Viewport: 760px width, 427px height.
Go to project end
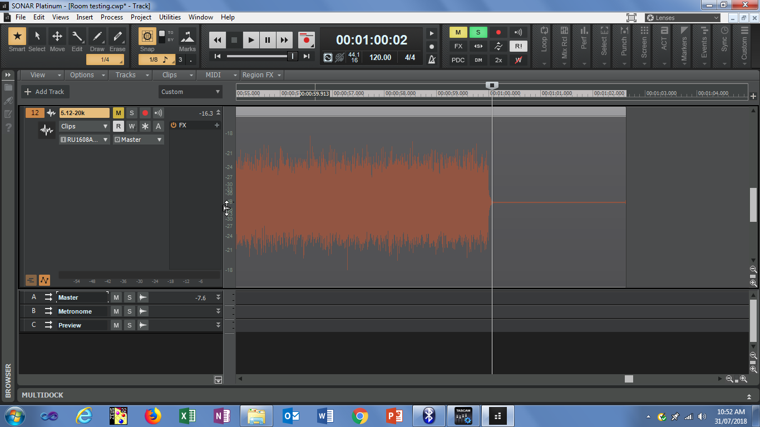coord(307,56)
